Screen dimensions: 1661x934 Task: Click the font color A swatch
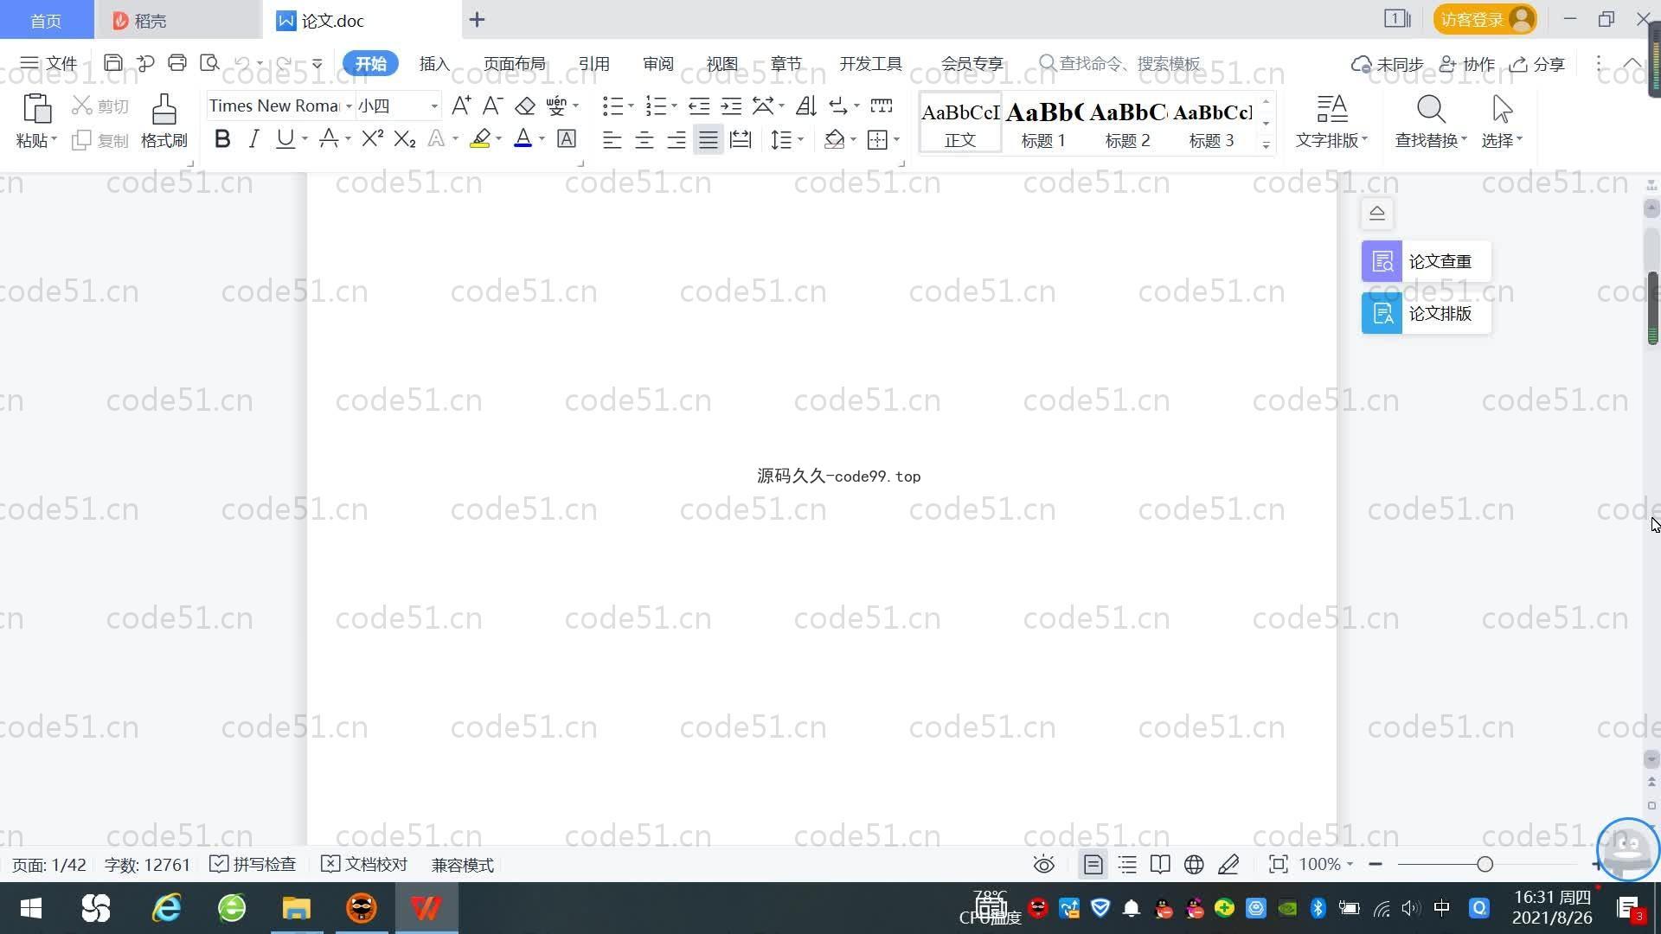coord(523,139)
